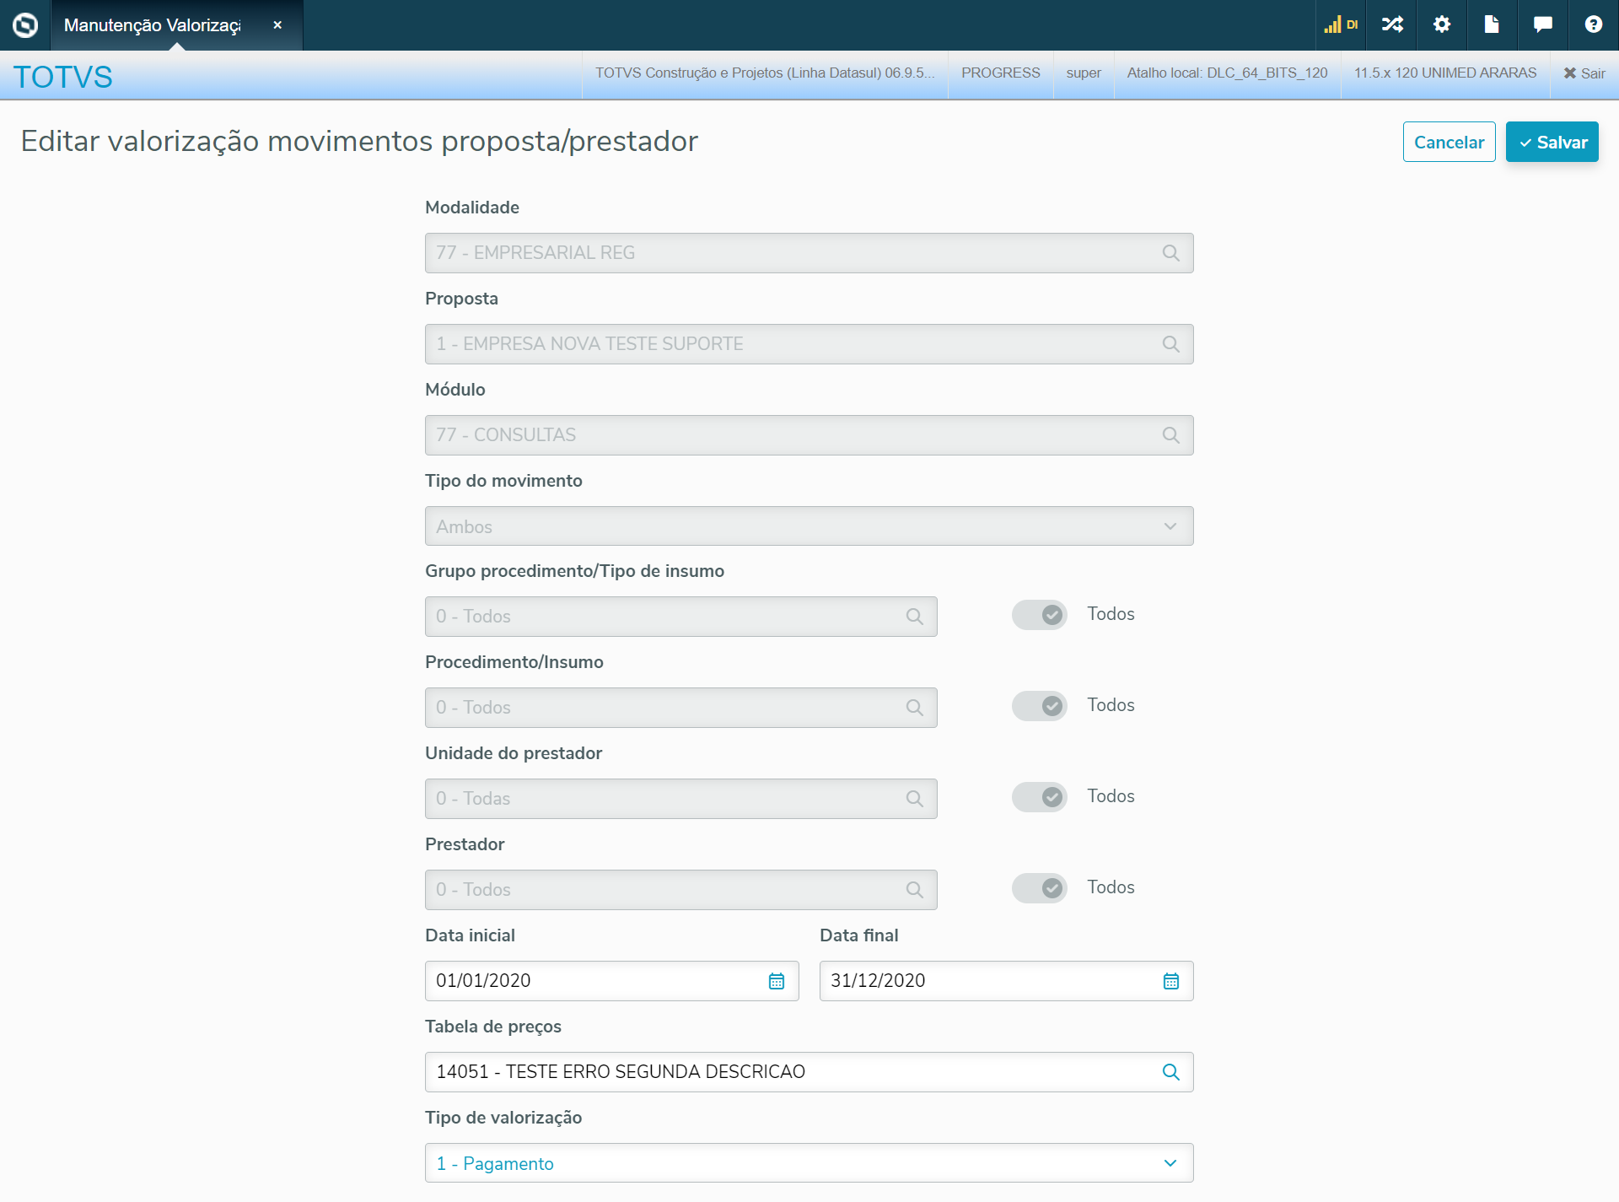Click the document page icon
Screen dimensions: 1619x1202
(1492, 24)
